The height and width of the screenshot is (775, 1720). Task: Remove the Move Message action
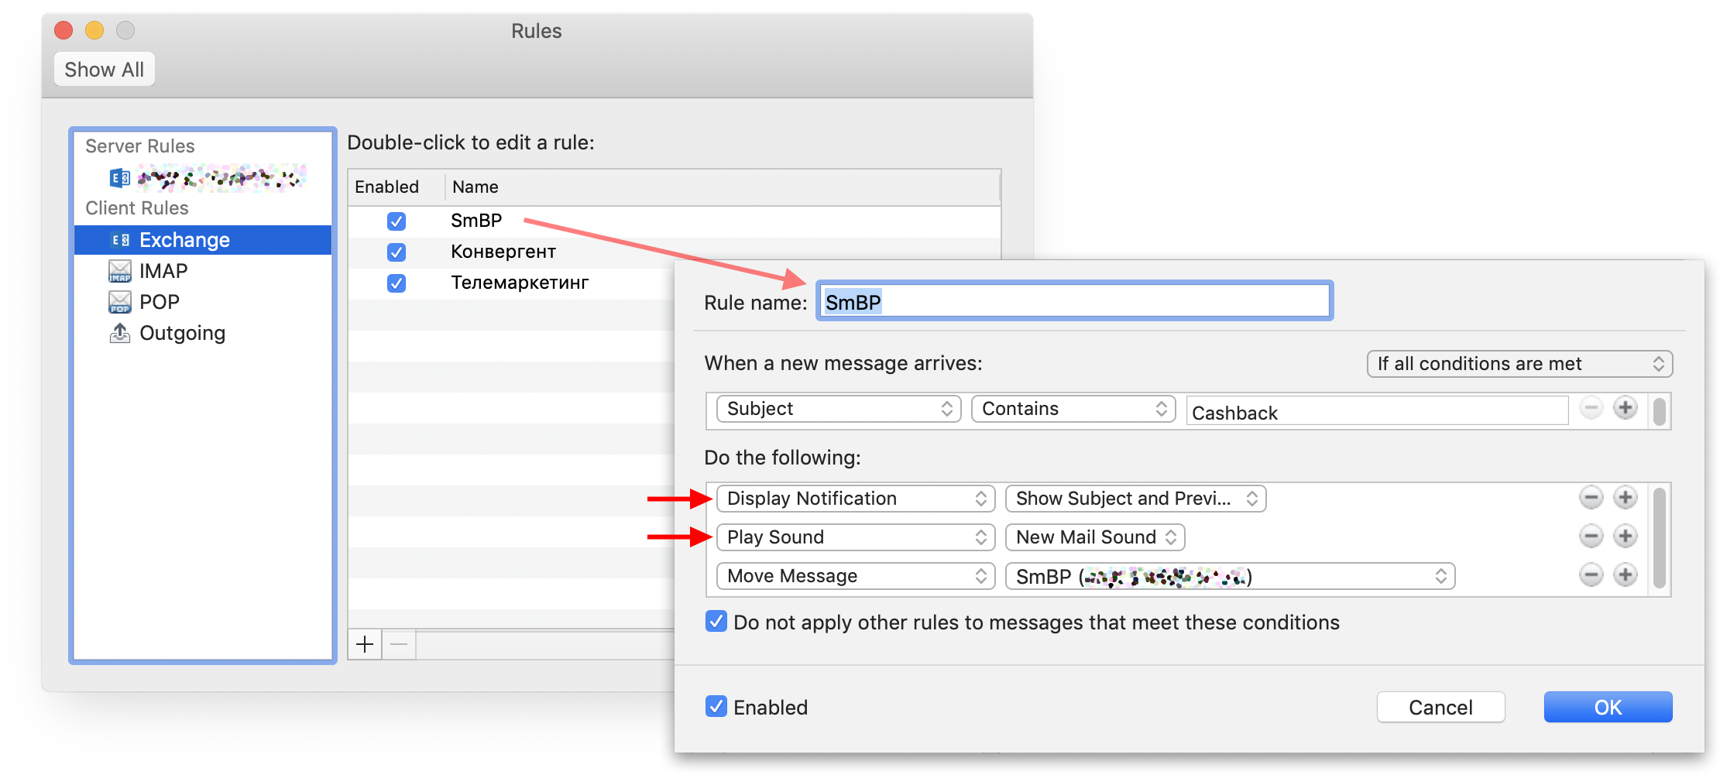pos(1591,574)
